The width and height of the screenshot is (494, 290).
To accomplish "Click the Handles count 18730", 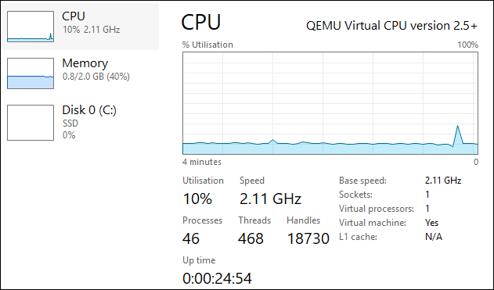I will pos(308,238).
